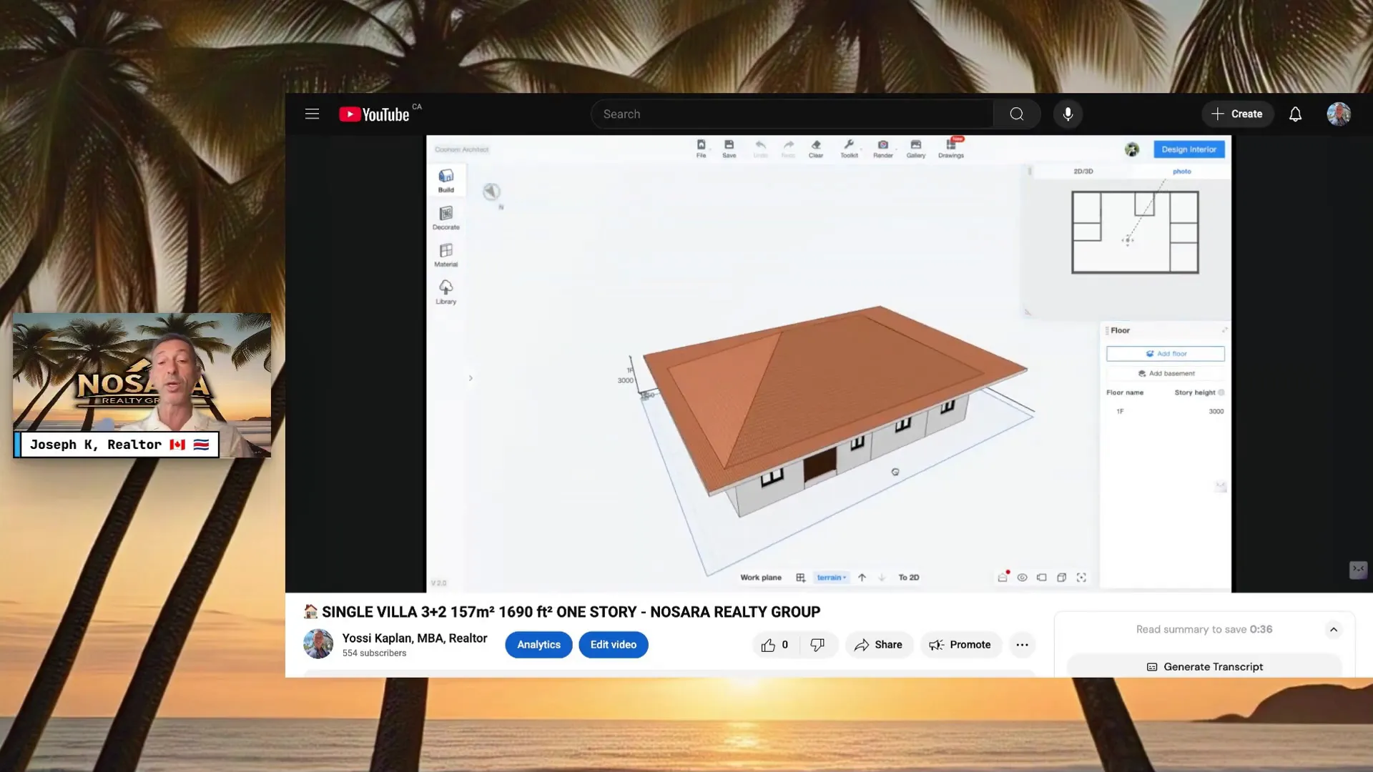The image size is (1373, 772).
Task: Select the Decorate sidebar tool
Action: [446, 218]
